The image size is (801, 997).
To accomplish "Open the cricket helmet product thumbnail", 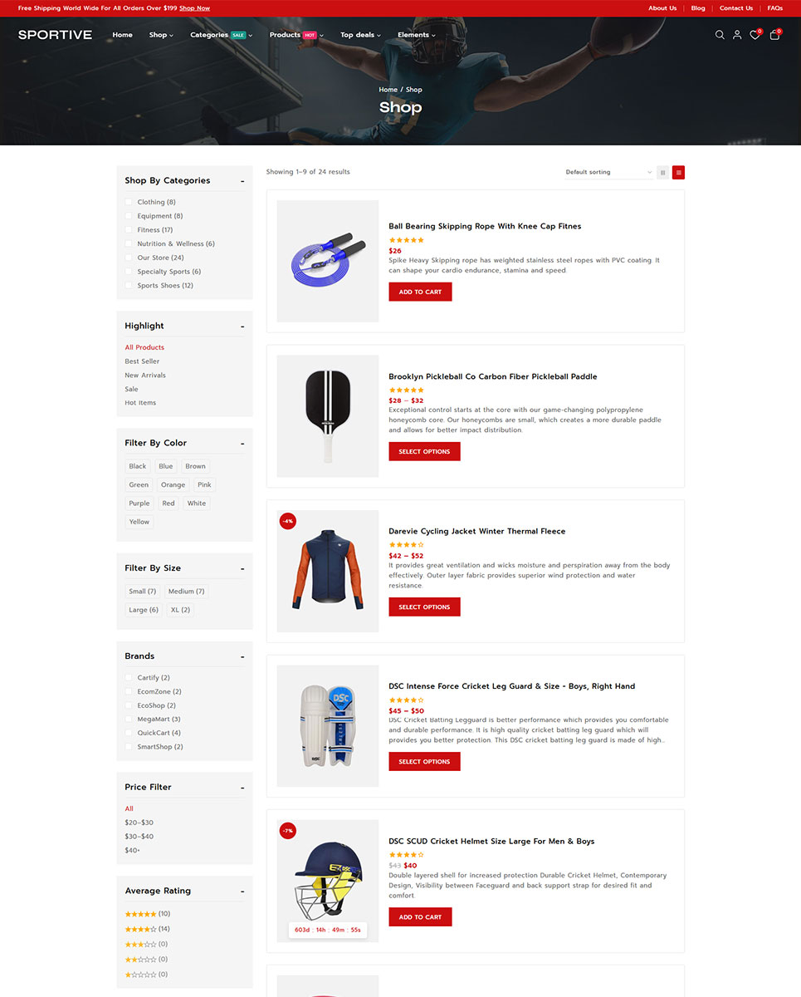I will [328, 882].
